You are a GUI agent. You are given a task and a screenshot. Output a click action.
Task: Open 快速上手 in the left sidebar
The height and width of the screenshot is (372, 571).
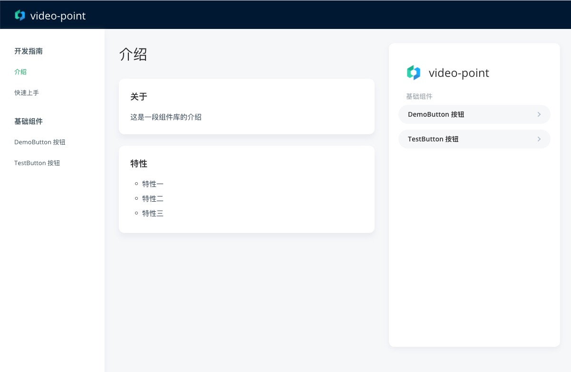pyautogui.click(x=27, y=93)
